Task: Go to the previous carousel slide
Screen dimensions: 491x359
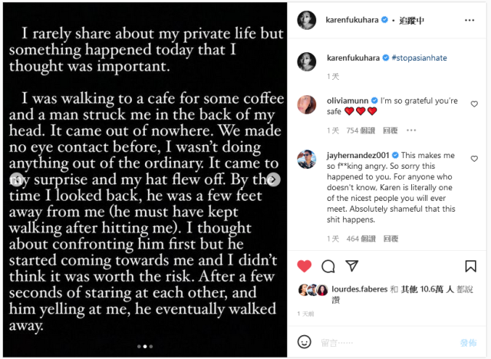Action: pos(15,179)
